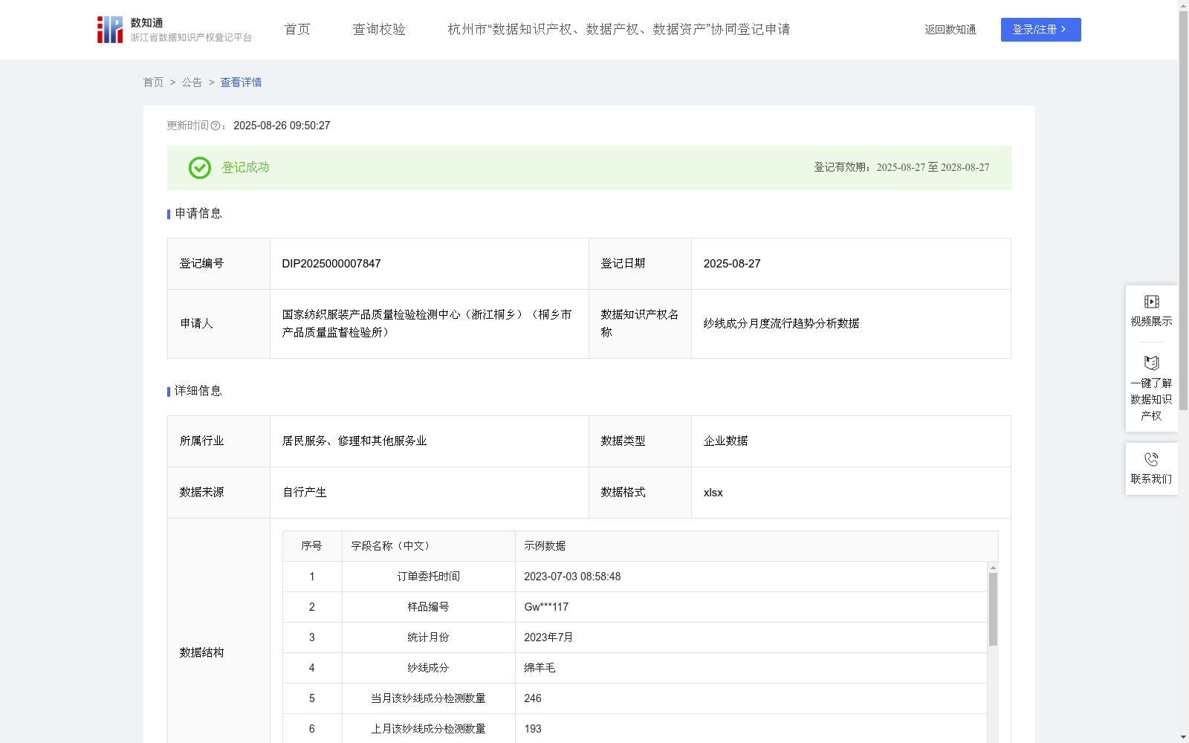Click 纱线成分 field row

(635, 668)
